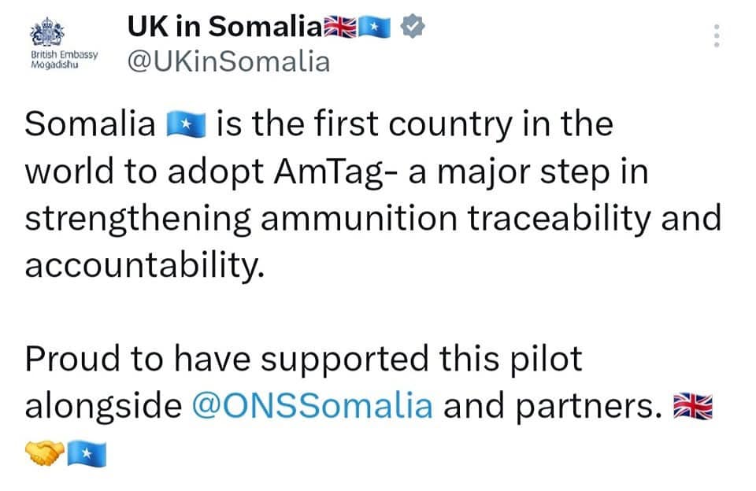
Task: Click the opening word 'Somalia' of tweet
Action: 90,124
